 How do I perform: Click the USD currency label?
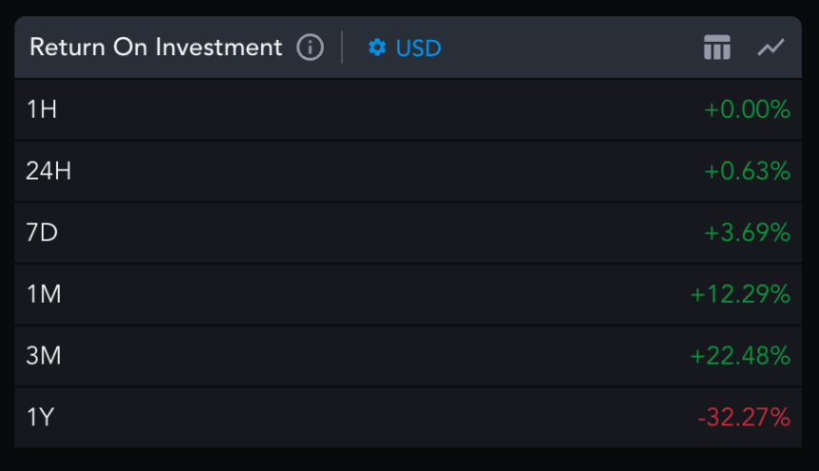coord(419,48)
